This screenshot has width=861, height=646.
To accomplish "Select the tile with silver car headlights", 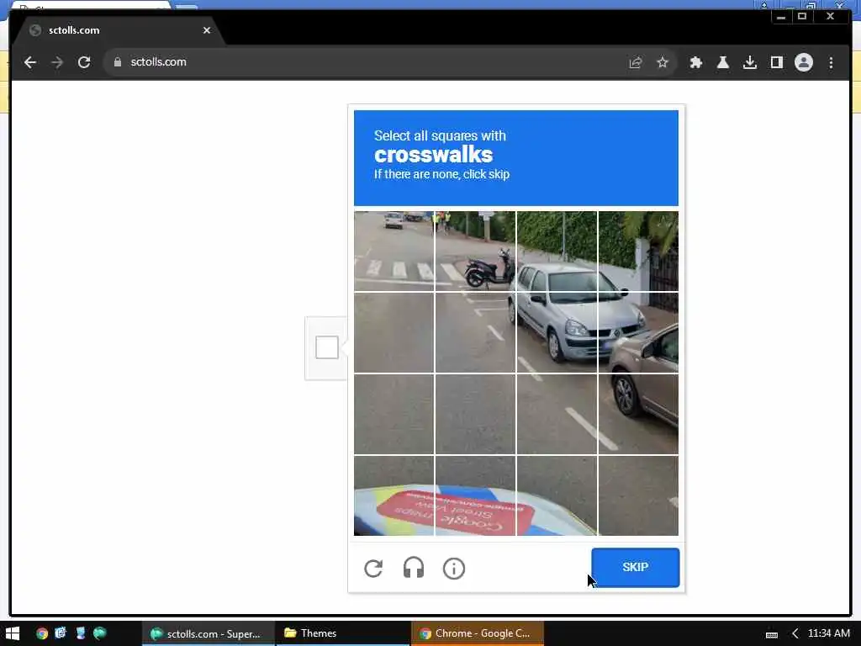I will (557, 332).
